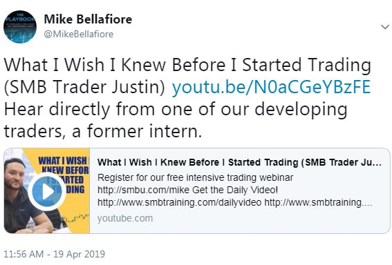Click the Hear directly from one sentence
392x265 pixels.
[176, 109]
